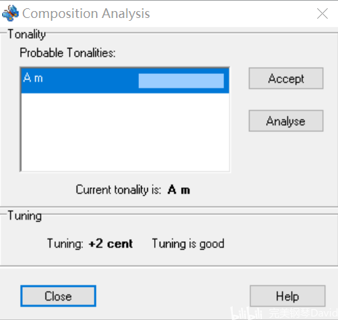Click the Tonality group heading
Screen dimensions: 338x320
coord(27,35)
